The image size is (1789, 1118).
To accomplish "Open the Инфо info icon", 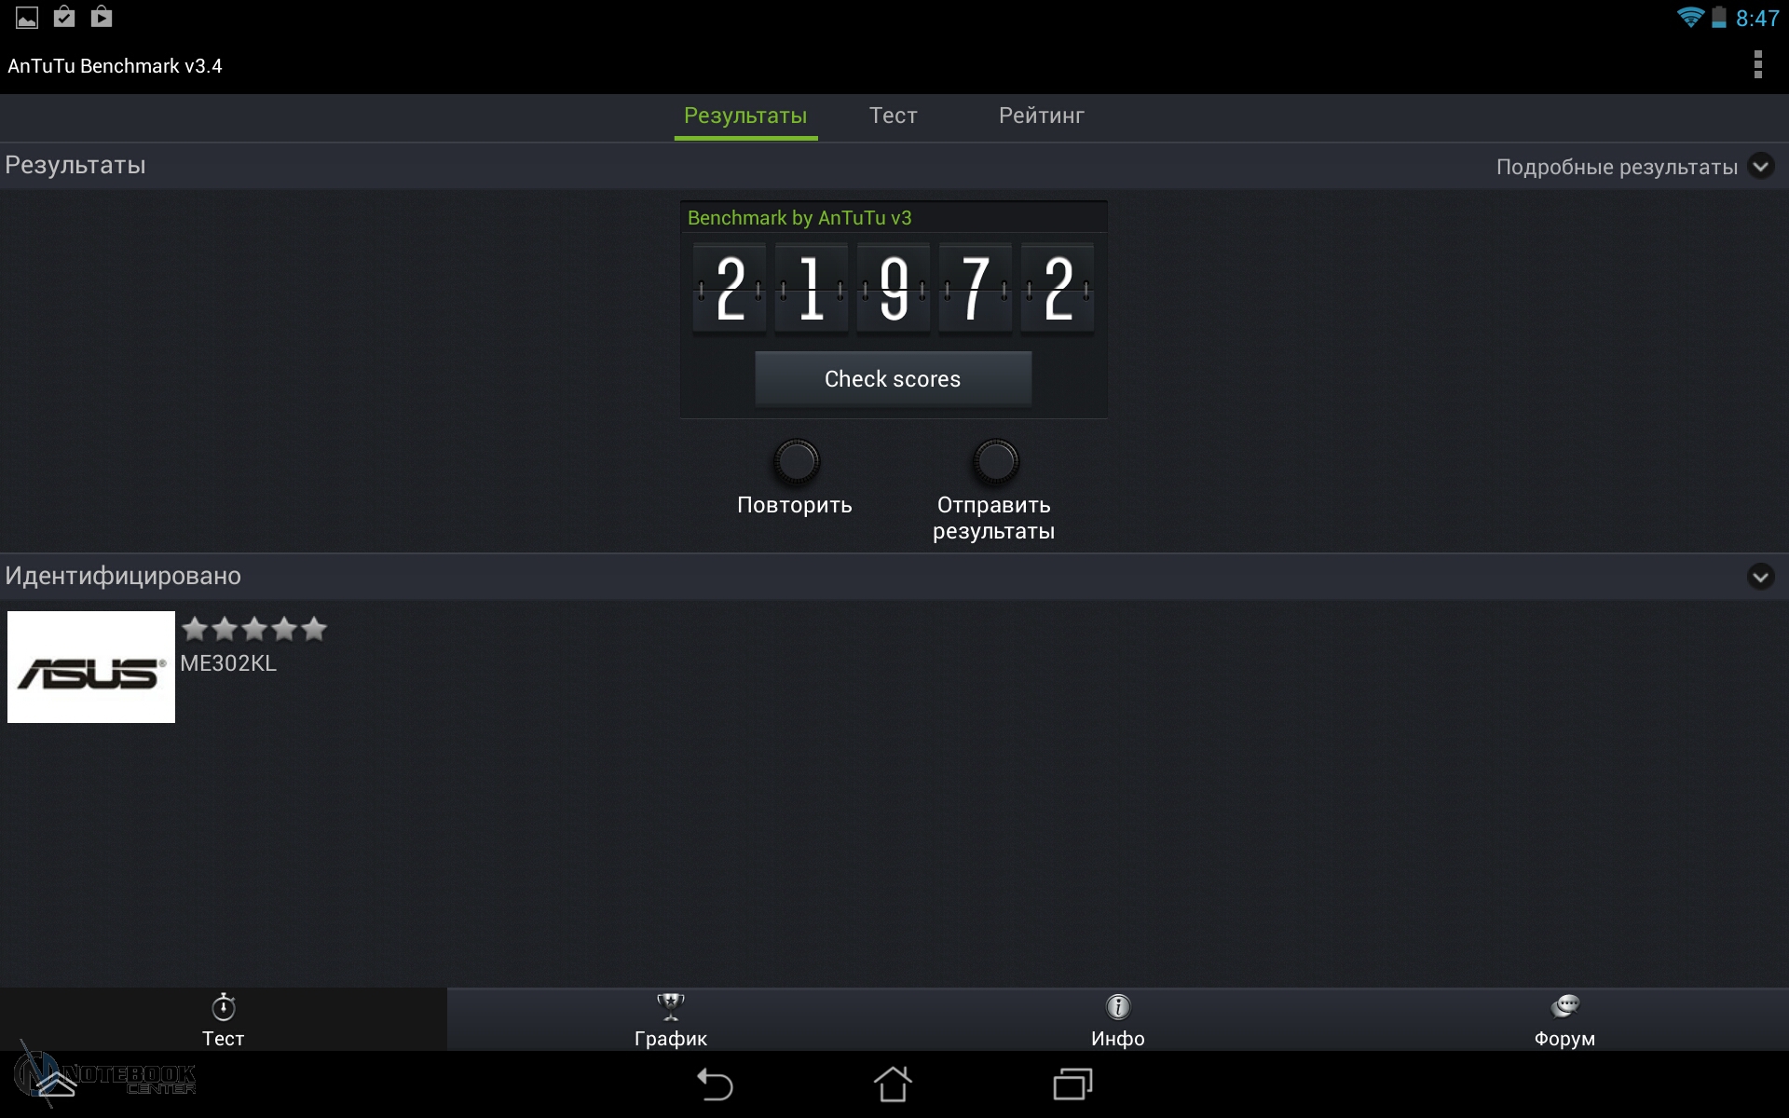I will point(1117,1008).
